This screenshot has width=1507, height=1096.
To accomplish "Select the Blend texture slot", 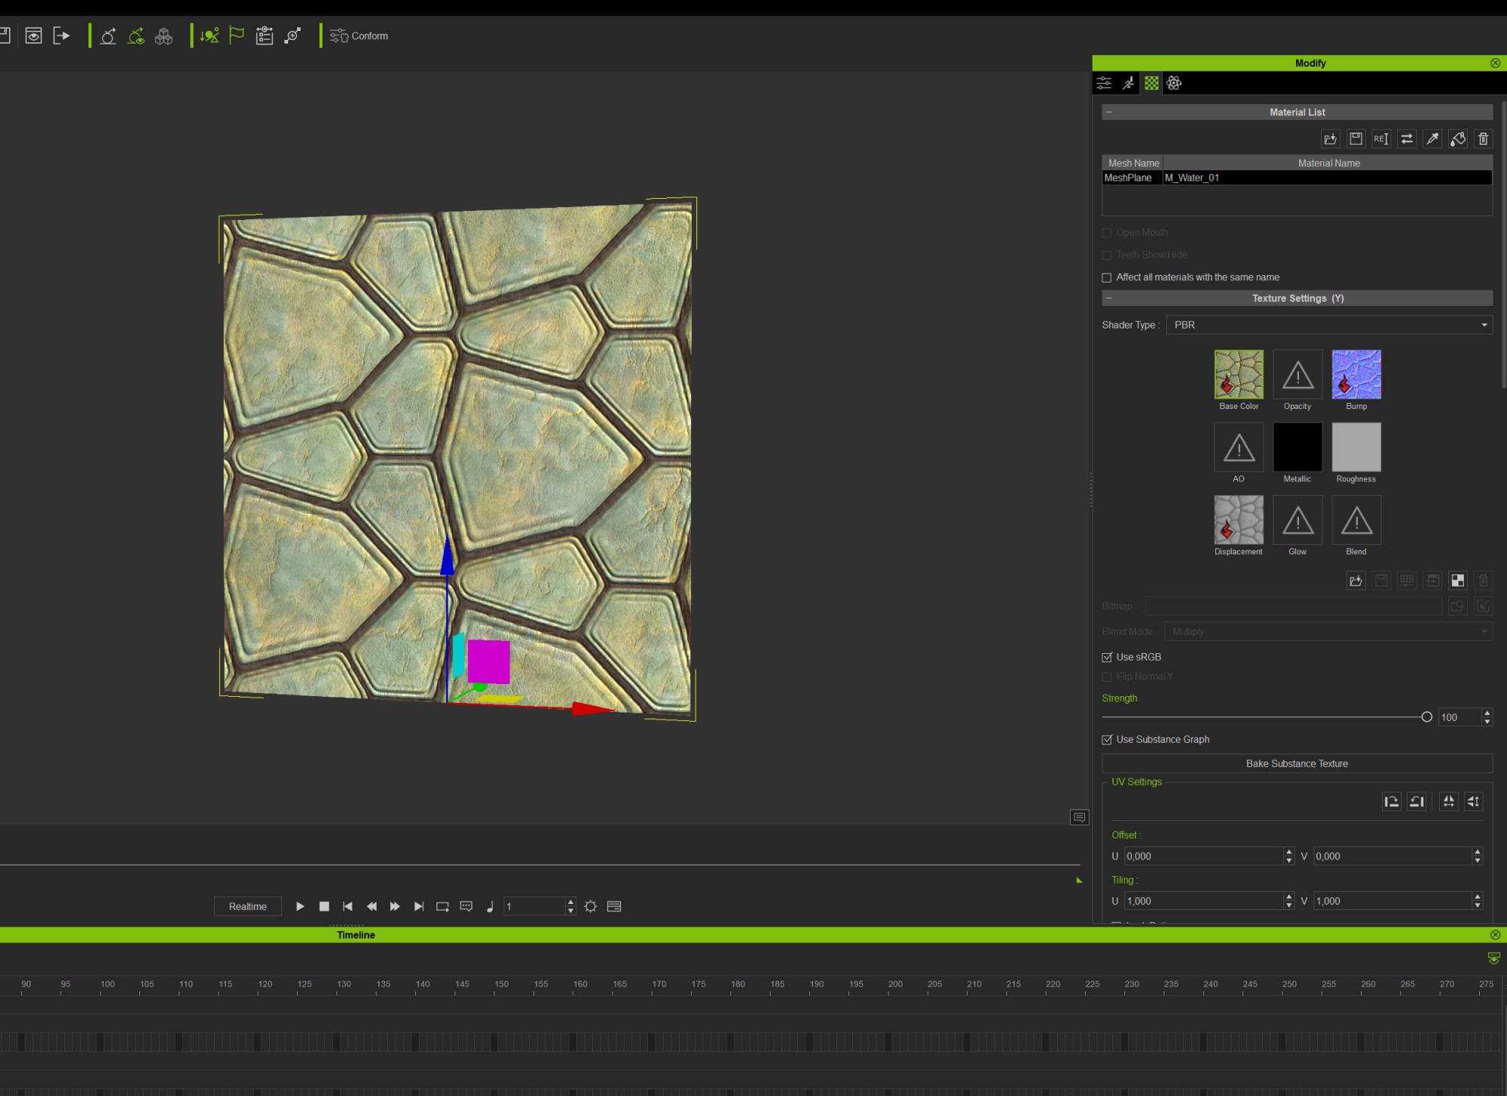I will [x=1356, y=520].
